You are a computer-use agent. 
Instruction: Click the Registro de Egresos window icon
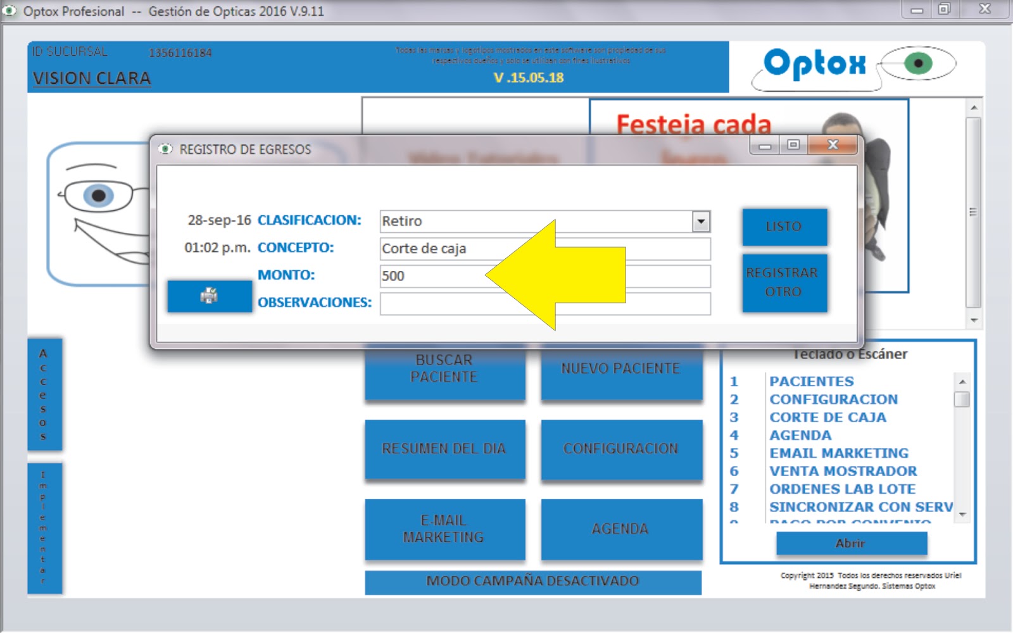tap(165, 149)
